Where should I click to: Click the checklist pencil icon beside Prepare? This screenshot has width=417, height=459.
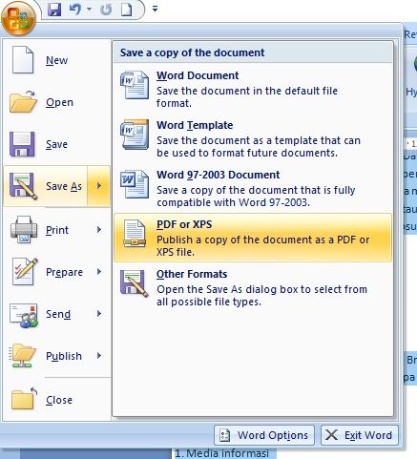25,271
